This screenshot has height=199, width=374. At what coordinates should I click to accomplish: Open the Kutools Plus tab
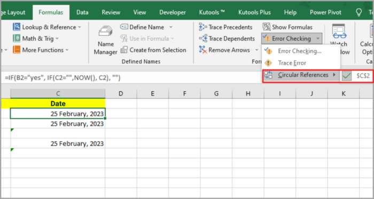[254, 12]
